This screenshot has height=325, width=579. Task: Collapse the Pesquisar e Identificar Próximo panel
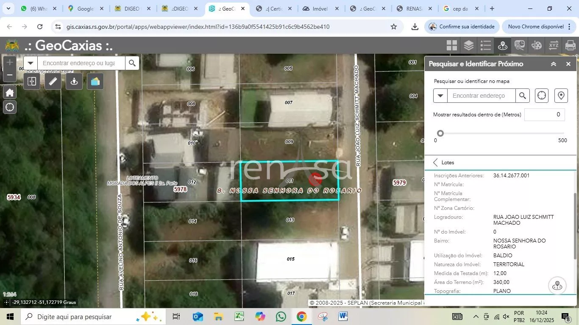(554, 64)
